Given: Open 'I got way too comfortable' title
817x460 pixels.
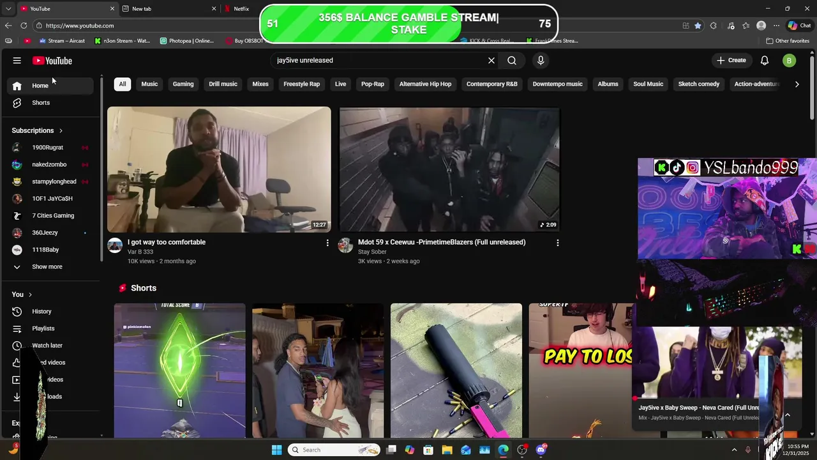Looking at the screenshot, I should (x=167, y=242).
